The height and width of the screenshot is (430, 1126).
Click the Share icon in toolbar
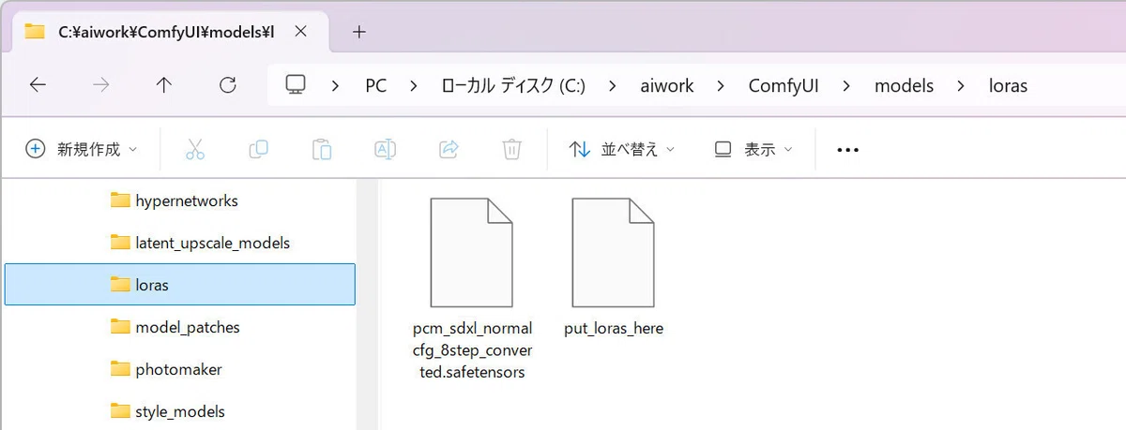click(x=449, y=149)
